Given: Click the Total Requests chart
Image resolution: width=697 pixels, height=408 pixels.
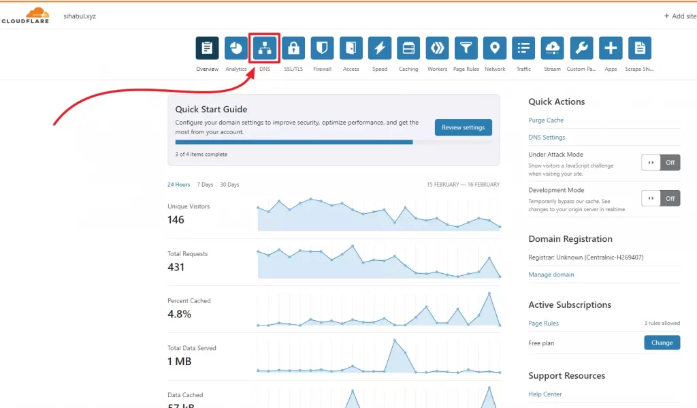Looking at the screenshot, I should [378, 262].
